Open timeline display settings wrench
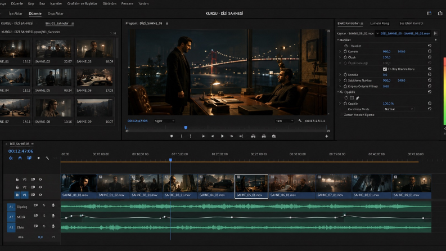This screenshot has height=251, width=446. tap(47, 158)
